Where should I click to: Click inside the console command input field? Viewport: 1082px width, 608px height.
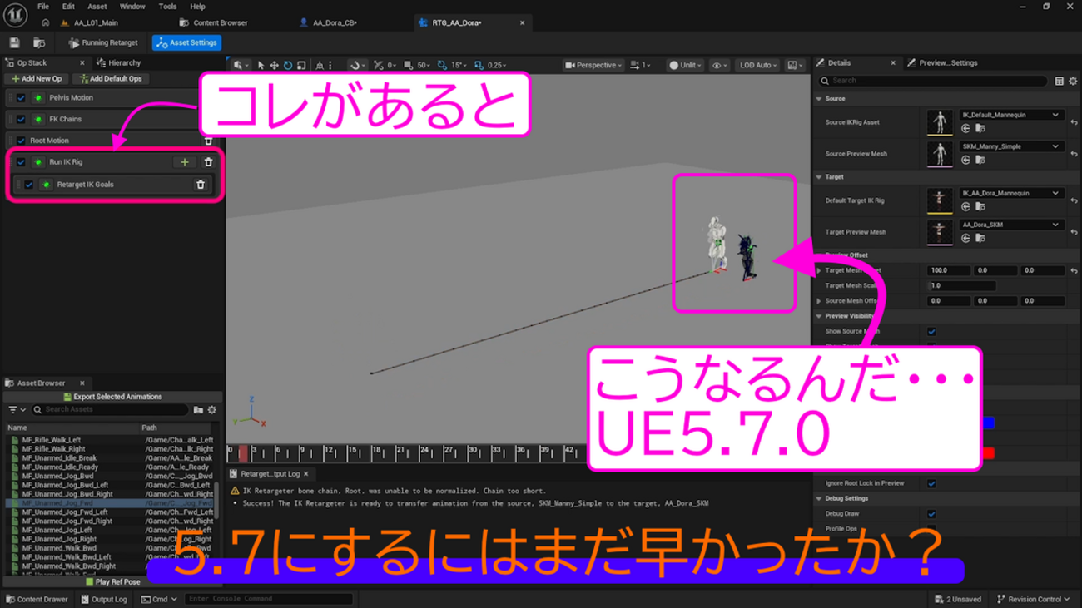(266, 598)
